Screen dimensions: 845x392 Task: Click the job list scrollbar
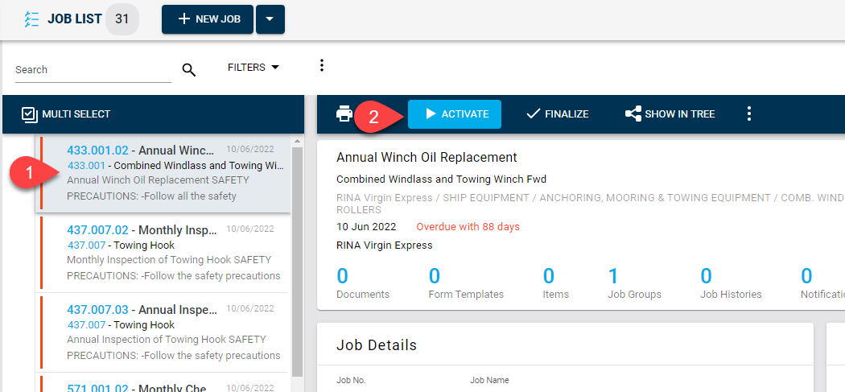(297, 262)
